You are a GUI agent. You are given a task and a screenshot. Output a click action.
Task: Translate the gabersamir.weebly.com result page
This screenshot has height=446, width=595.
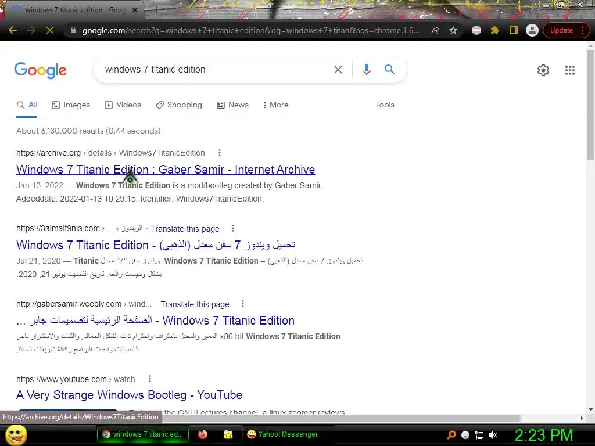[x=195, y=304]
